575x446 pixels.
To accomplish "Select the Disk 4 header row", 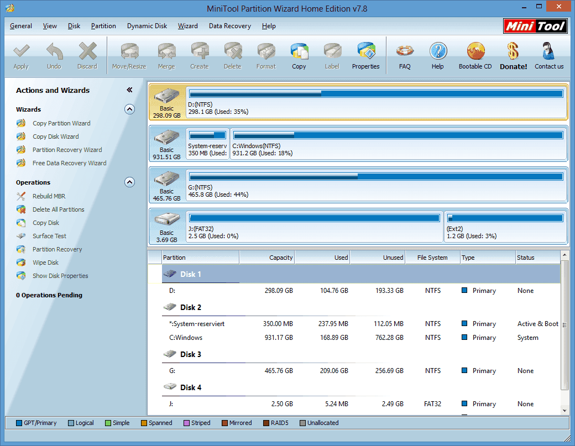I will click(361, 387).
